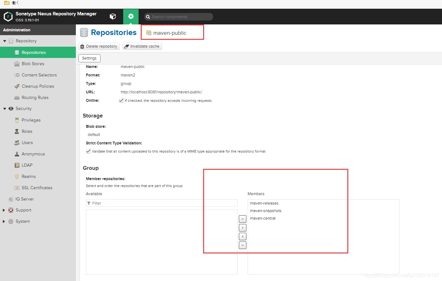442x281 pixels.
Task: Open the Administration gear icon
Action: pyautogui.click(x=131, y=17)
